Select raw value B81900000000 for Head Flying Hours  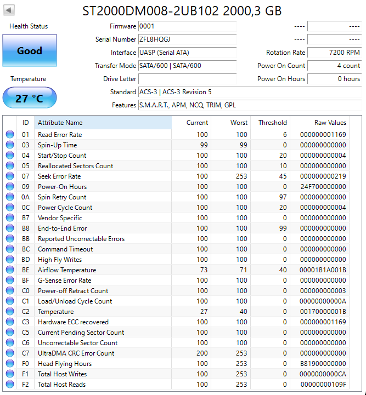point(323,364)
